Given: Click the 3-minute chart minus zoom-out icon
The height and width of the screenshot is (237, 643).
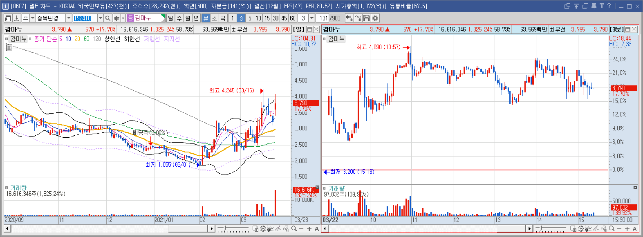Looking at the screenshot, I should (x=619, y=229).
